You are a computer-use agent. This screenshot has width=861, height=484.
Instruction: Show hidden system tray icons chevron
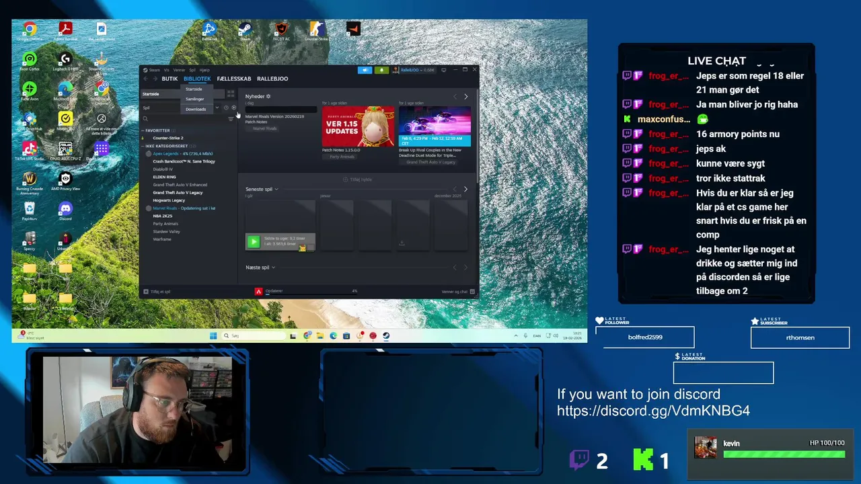(515, 335)
